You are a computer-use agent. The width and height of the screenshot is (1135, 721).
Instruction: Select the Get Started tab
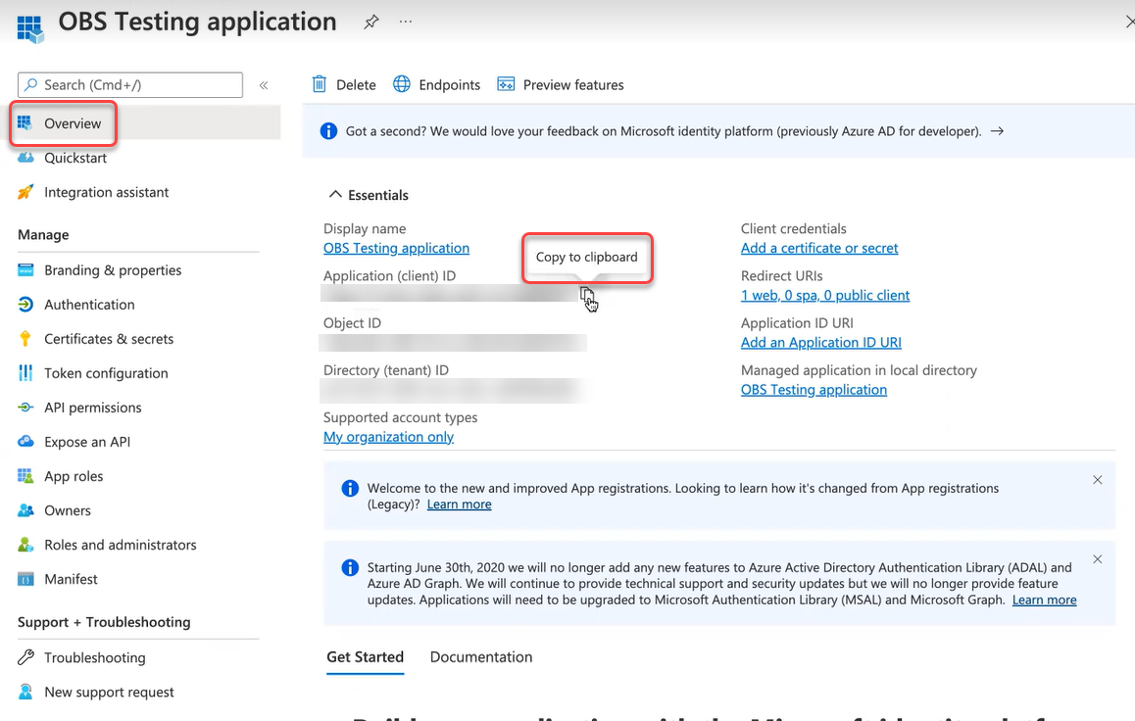pos(365,657)
